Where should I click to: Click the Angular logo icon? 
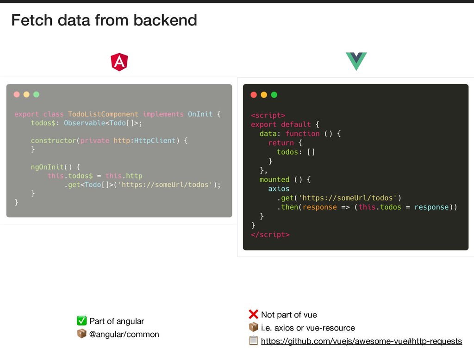[x=119, y=62]
